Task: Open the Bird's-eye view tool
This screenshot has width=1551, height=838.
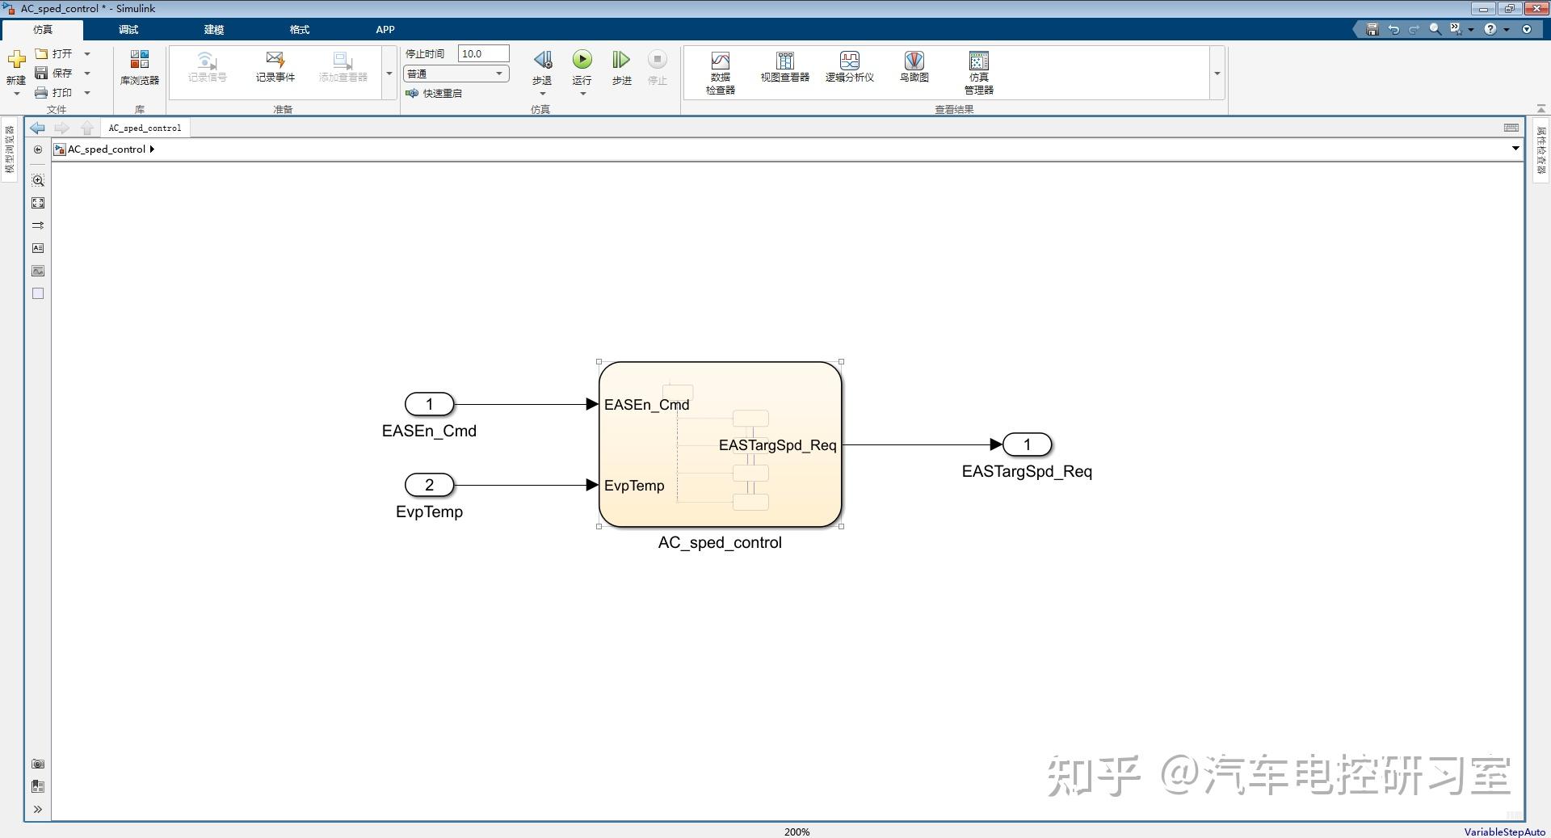Action: coord(914,69)
